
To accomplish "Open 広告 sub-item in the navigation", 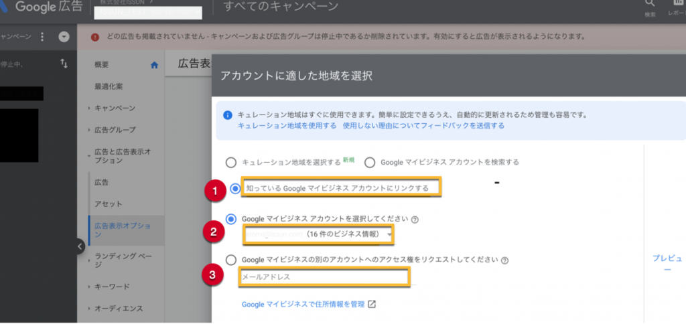I will coord(102,182).
